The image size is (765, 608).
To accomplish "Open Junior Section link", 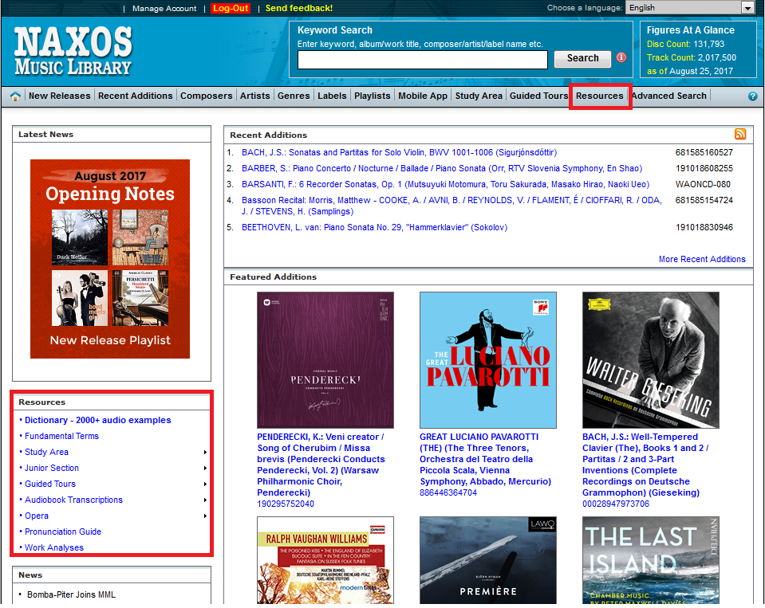I will point(52,469).
